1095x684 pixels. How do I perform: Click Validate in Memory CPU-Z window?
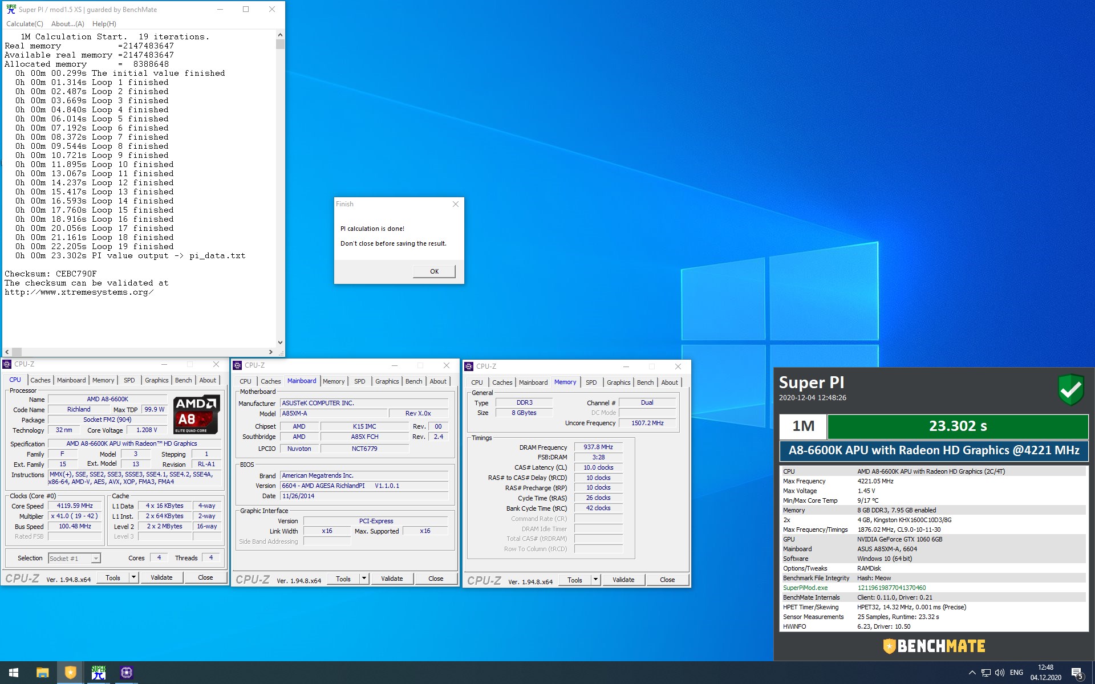click(623, 580)
